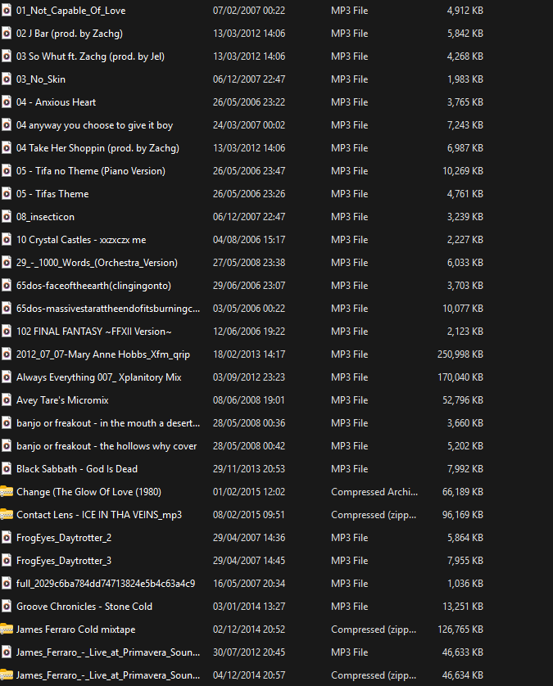Click the icon of 102 FINAL FANTASY ~FFXII Version~

(7, 332)
